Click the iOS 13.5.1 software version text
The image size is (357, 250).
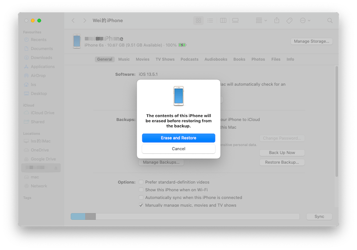point(148,74)
